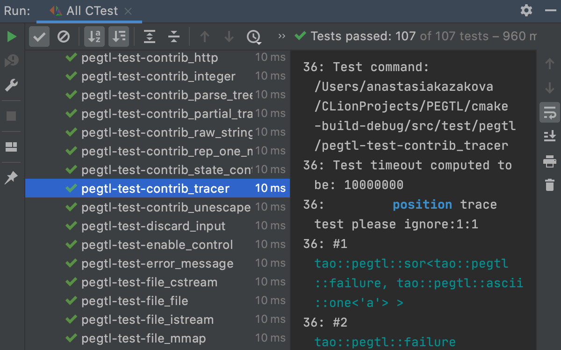
Task: Click the rerun failed tests icon
Action: point(12,61)
